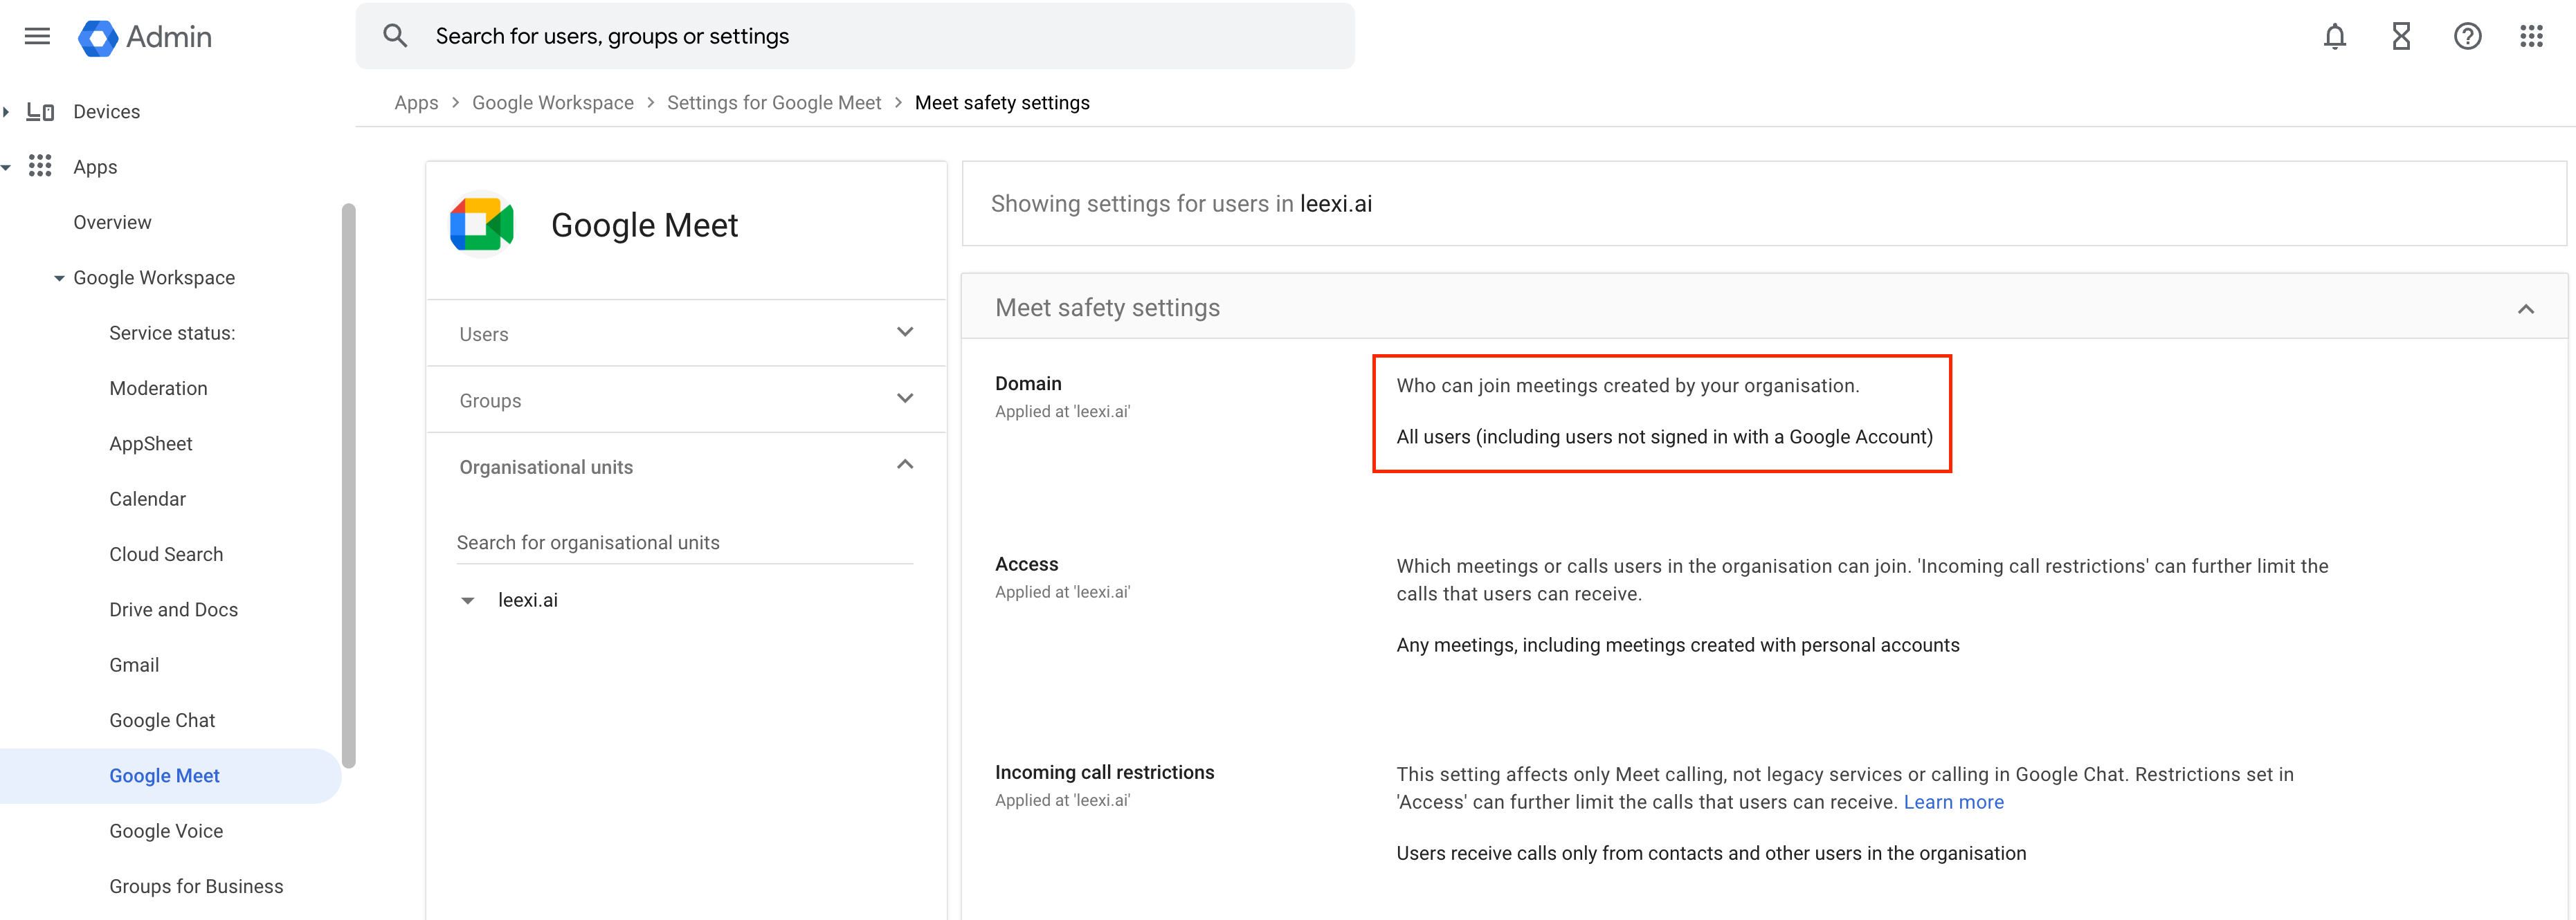Click the Apps grid icon in sidebar
The image size is (2576, 920).
[40, 166]
